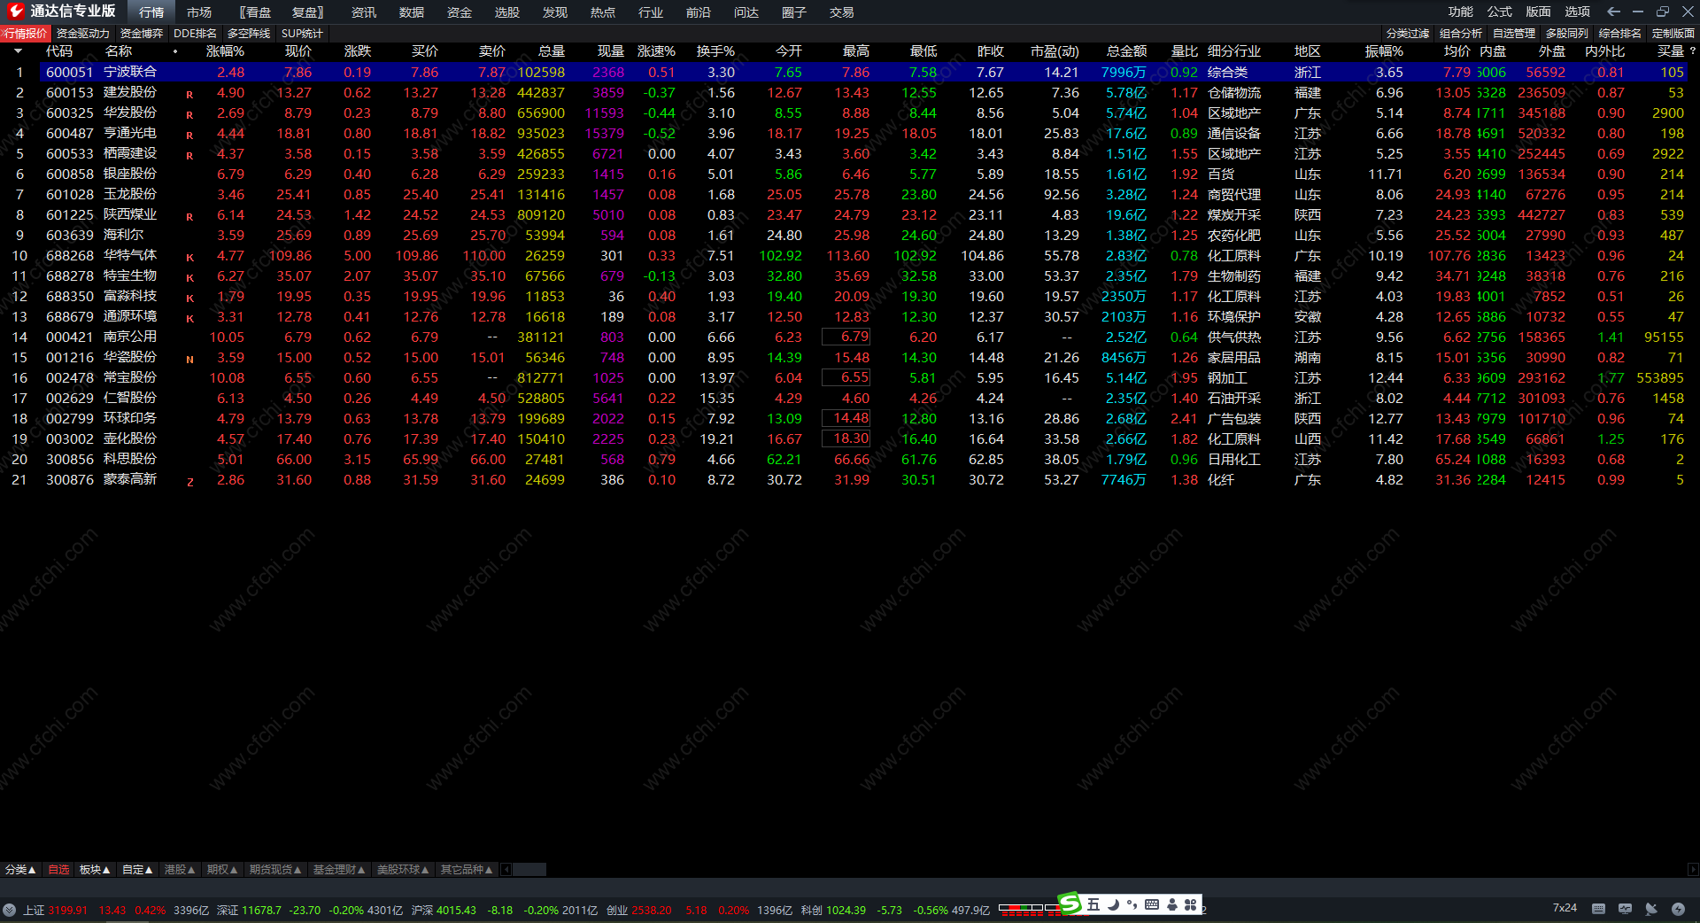
Task: Expand the 分类 bottom tab menu
Action: point(20,870)
